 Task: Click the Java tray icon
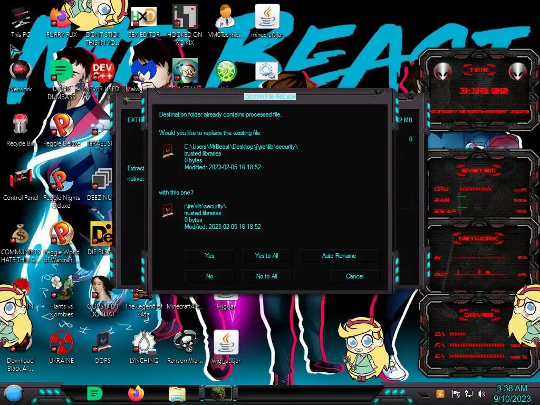pos(440,393)
